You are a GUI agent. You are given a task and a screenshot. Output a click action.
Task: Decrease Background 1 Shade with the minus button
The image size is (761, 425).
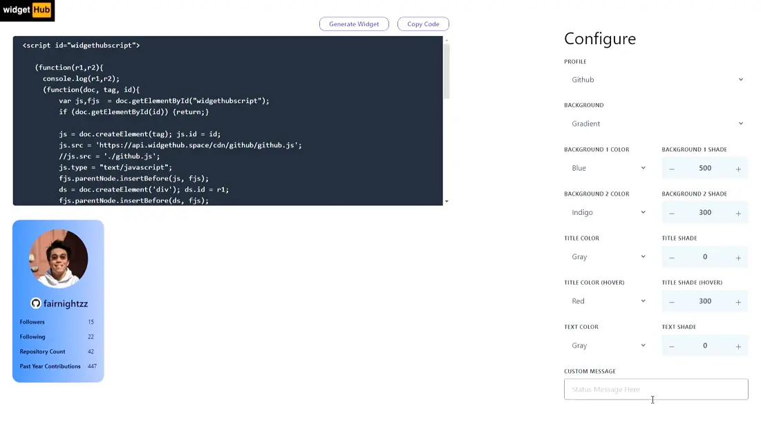[x=672, y=169]
